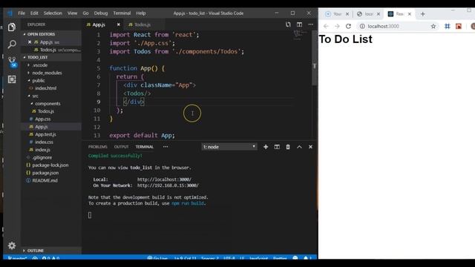Click Go Live in the status bar
Screen dimensions: 475x267
click(157, 258)
